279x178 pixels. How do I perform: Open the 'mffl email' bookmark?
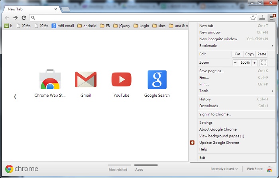pos(63,26)
